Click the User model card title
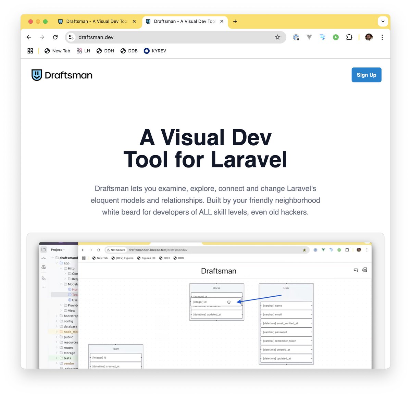This screenshot has height=396, width=411. point(286,288)
